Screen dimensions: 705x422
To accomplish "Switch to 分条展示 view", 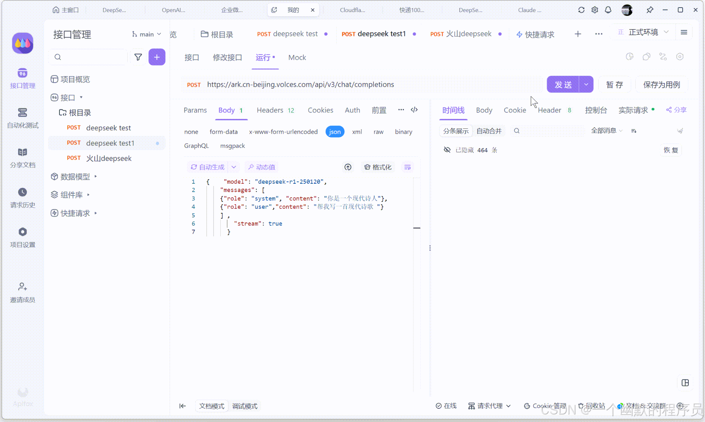I will (x=456, y=131).
